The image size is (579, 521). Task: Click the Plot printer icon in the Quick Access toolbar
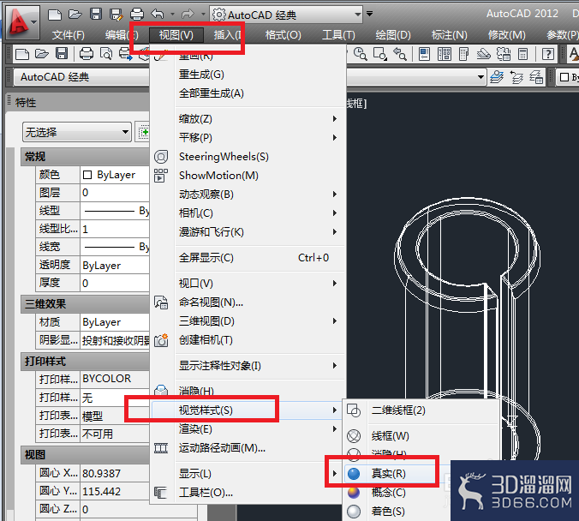pyautogui.click(x=137, y=15)
